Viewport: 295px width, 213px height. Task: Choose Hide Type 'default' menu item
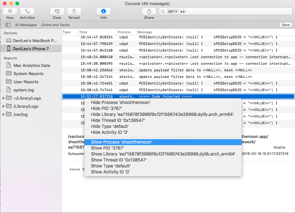[x=163, y=126]
